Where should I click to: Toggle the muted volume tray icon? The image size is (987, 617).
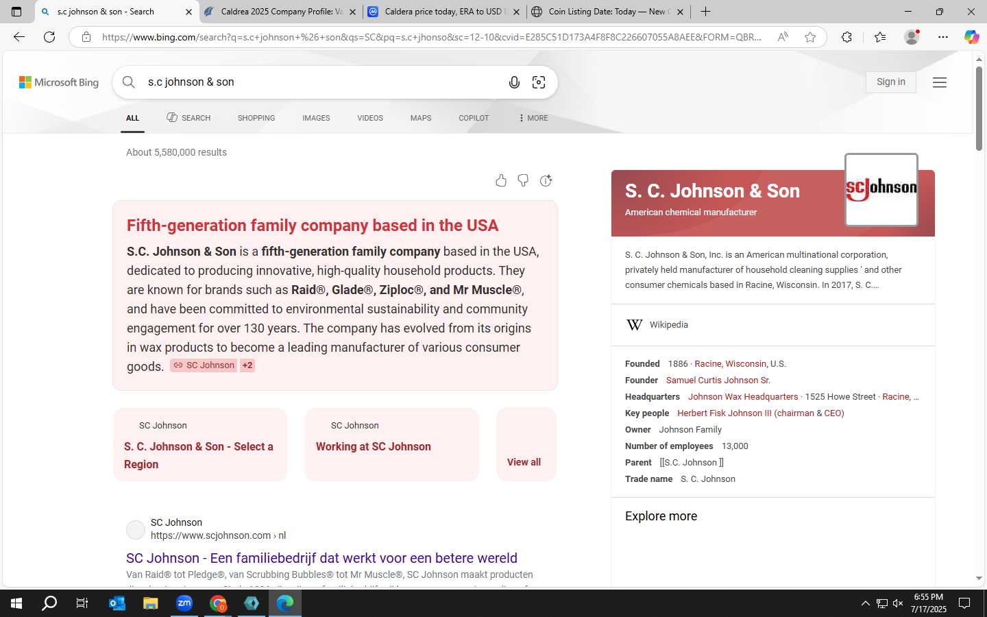pyautogui.click(x=898, y=603)
